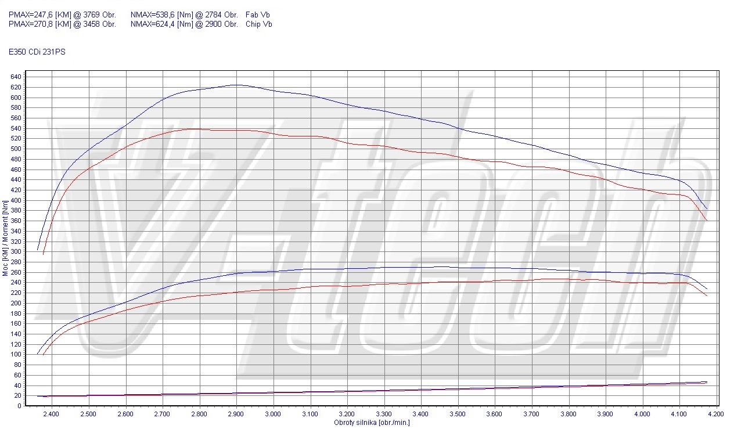
Task: Click the y-axis tick value '300'
Action: pyautogui.click(x=16, y=251)
